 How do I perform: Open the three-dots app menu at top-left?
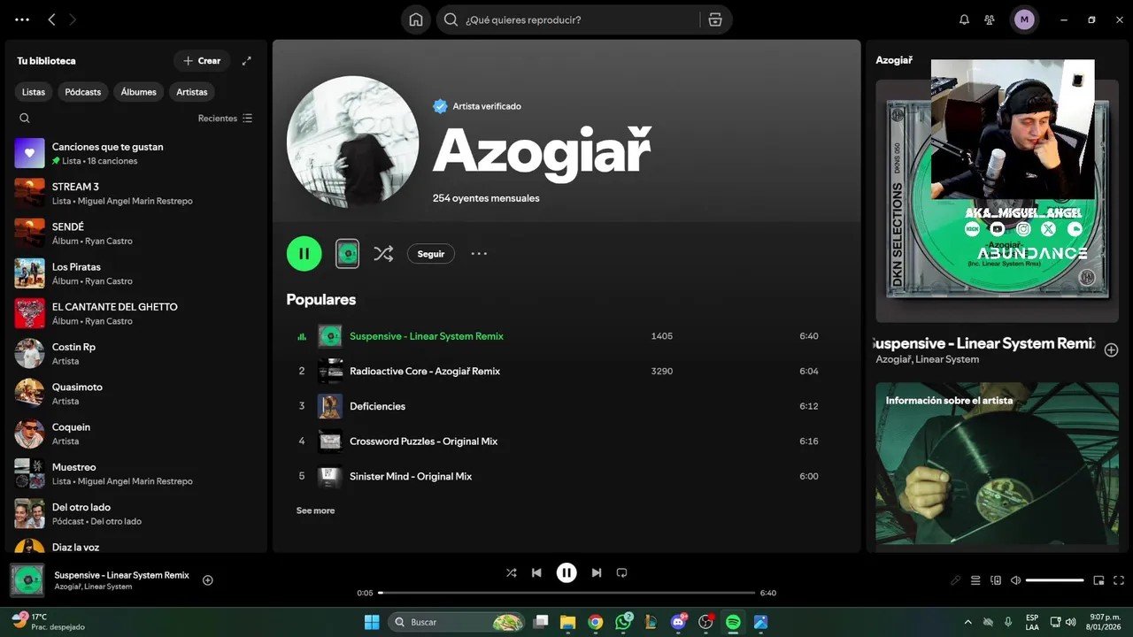tap(22, 19)
